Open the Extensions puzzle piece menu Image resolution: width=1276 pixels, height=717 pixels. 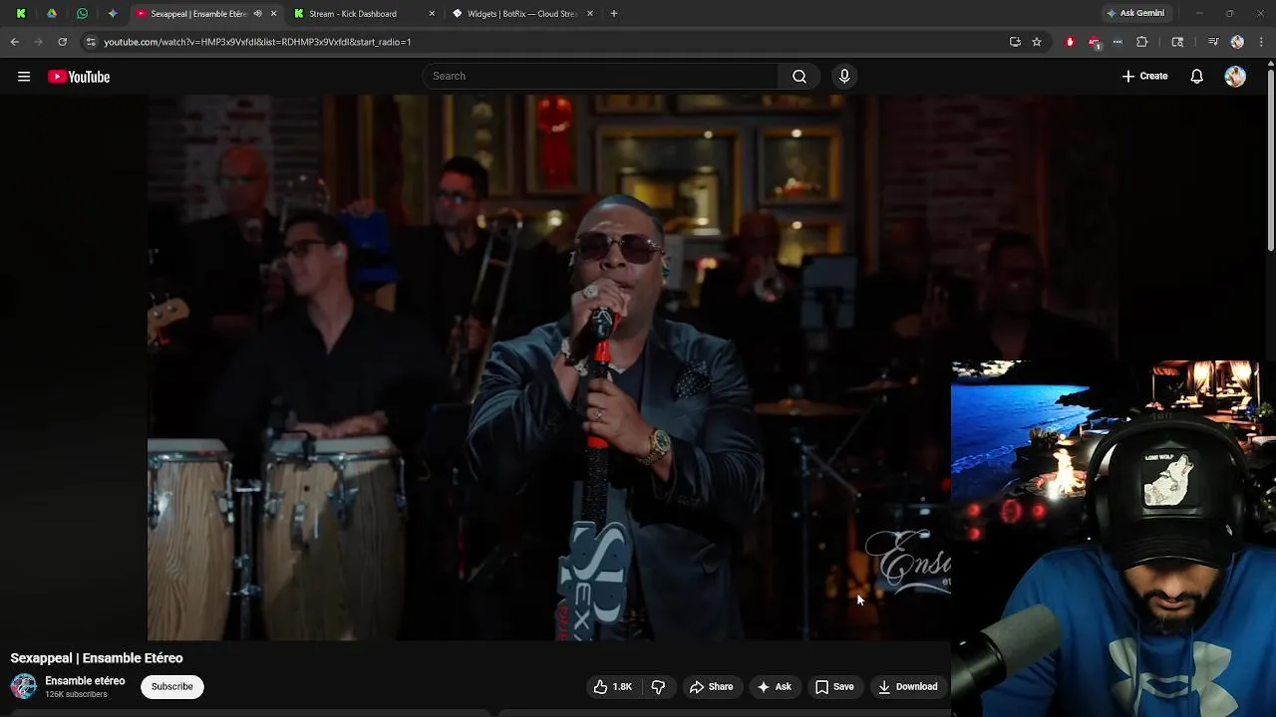pos(1142,42)
